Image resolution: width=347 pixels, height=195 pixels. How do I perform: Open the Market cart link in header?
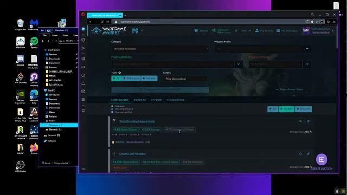point(201,31)
